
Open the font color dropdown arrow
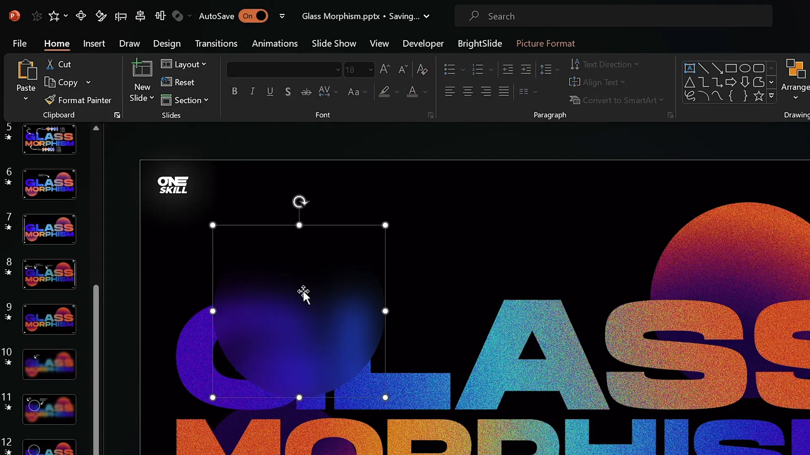[425, 92]
